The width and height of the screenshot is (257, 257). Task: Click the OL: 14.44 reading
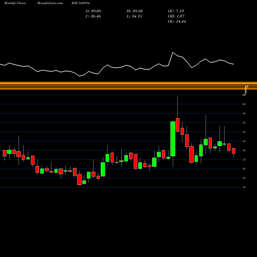pyautogui.click(x=177, y=22)
